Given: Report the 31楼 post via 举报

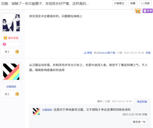Looking at the screenshot, I should click(88, 53).
